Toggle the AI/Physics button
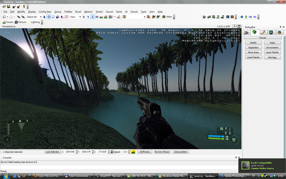The image size is (286, 179). [x=145, y=152]
